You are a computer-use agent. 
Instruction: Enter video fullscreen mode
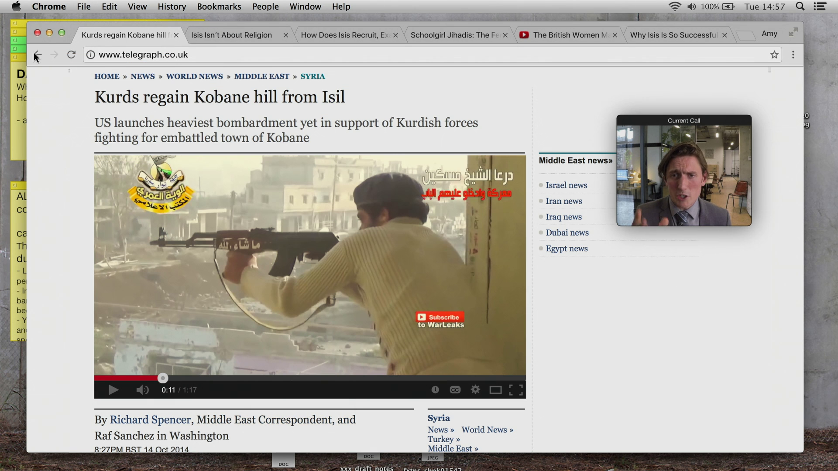tap(516, 390)
